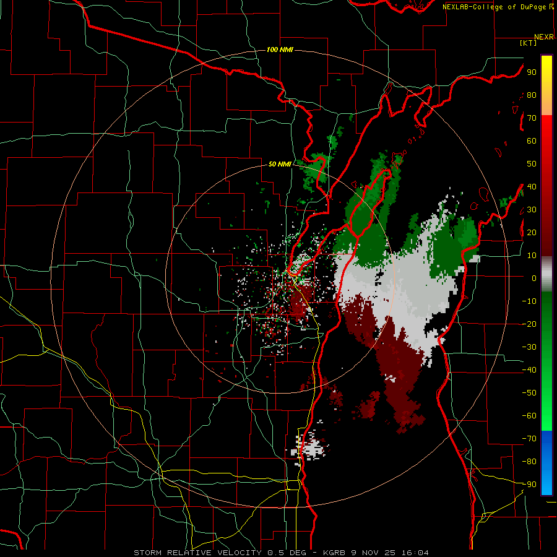Image resolution: width=557 pixels, height=557 pixels.
Task: Click the -80 value on velocity legend
Action: (x=529, y=462)
